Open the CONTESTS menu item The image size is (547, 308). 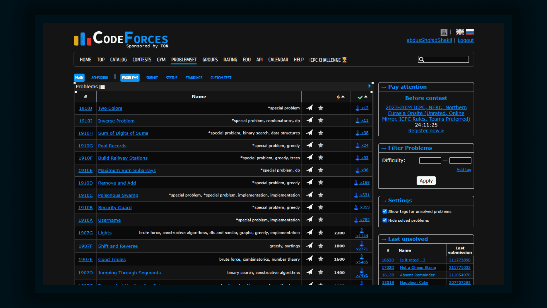pos(142,60)
